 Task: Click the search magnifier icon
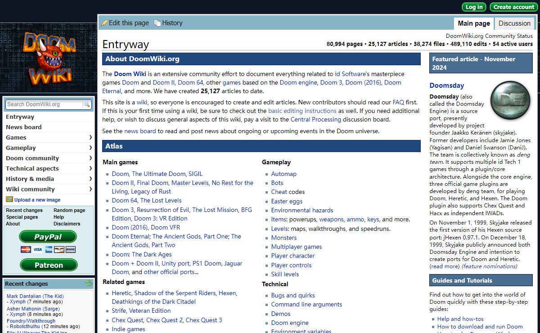(x=87, y=104)
